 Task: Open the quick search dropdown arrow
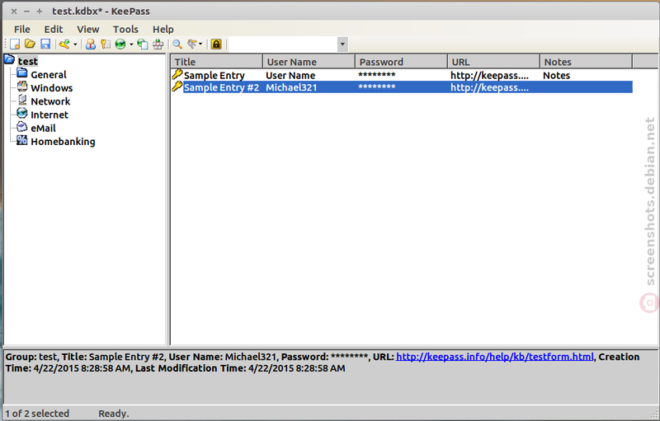[x=342, y=44]
